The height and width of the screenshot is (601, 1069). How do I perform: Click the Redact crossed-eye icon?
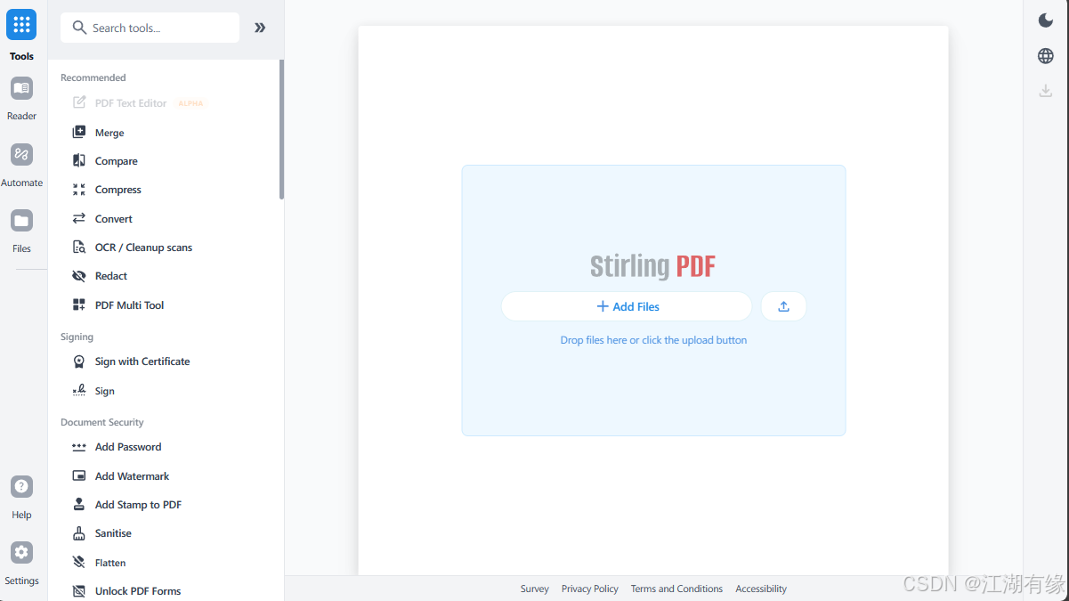(x=79, y=276)
